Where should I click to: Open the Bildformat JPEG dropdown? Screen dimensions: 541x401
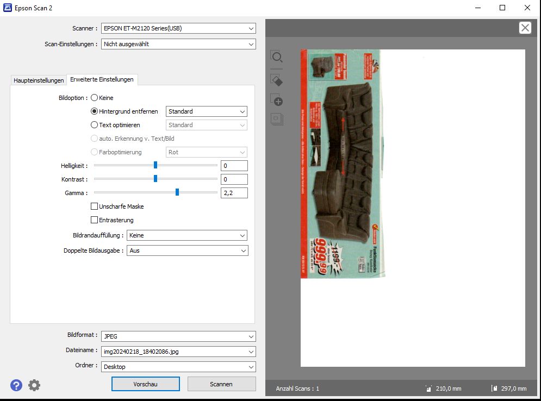(178, 336)
